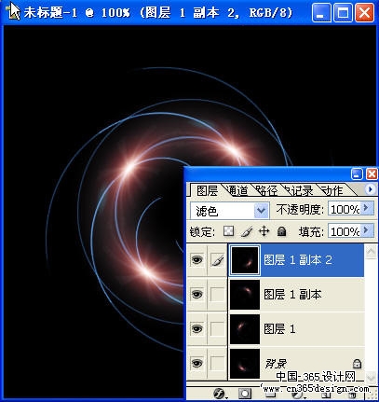Lock position move-arrows icon
379x402 pixels.
[264, 231]
